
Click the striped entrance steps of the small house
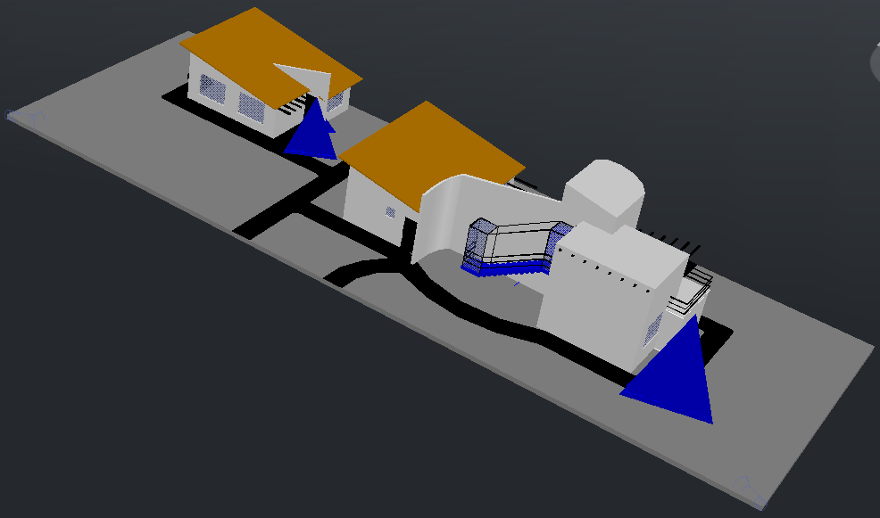pyautogui.click(x=292, y=105)
